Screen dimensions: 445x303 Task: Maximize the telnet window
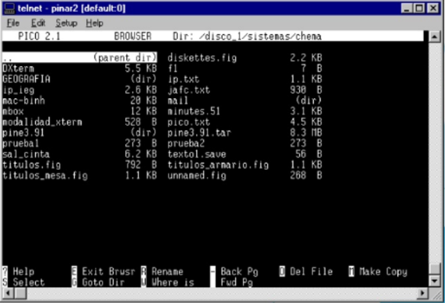click(419, 8)
